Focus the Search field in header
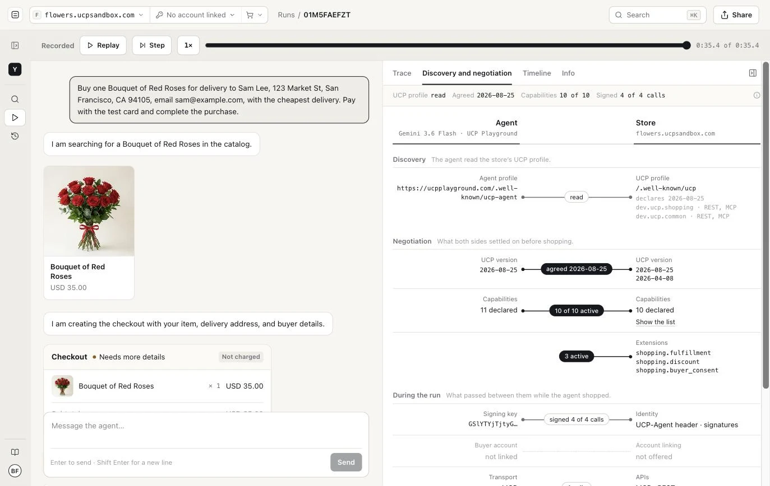This screenshot has width=770, height=486. [x=657, y=15]
